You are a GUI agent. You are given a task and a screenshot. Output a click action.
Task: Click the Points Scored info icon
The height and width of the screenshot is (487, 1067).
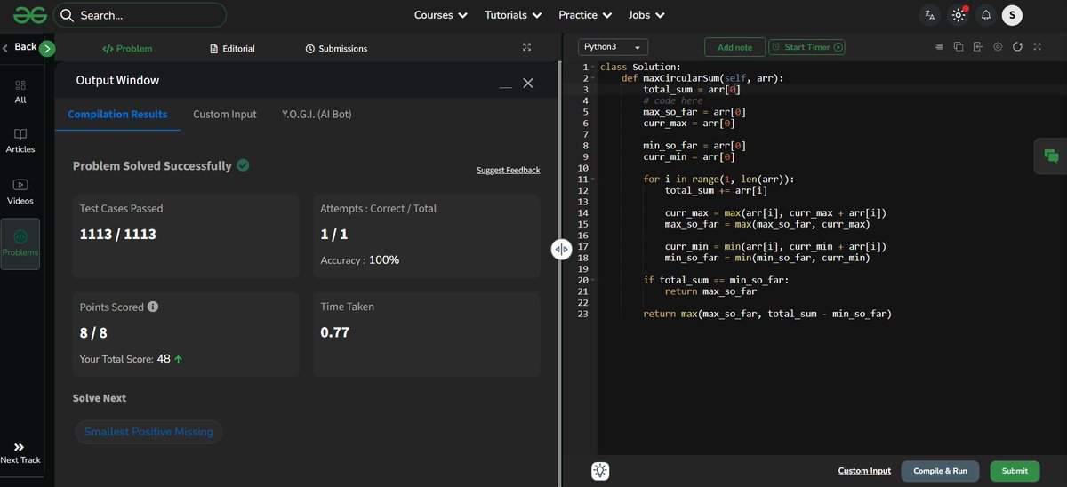[153, 307]
